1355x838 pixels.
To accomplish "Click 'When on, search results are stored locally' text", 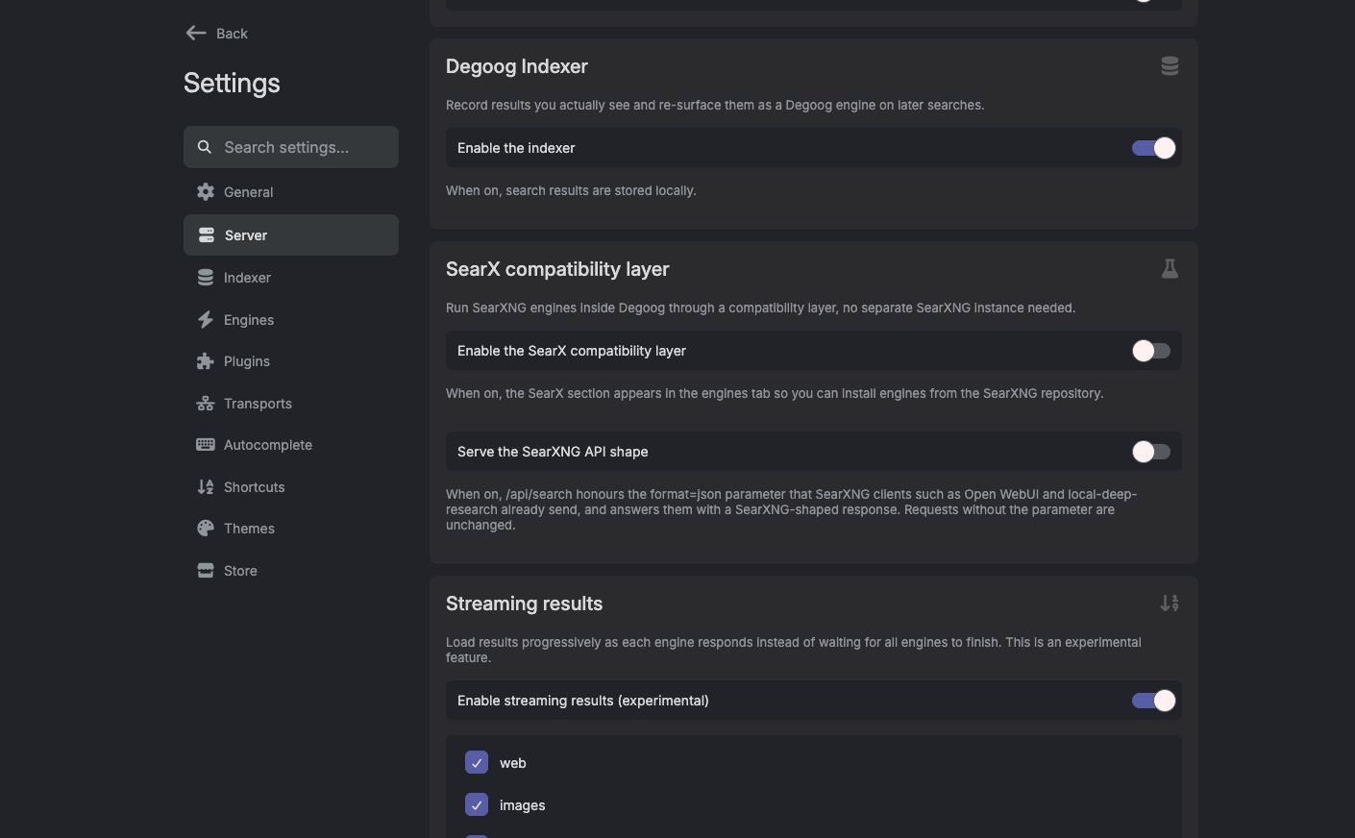I will 571,191.
